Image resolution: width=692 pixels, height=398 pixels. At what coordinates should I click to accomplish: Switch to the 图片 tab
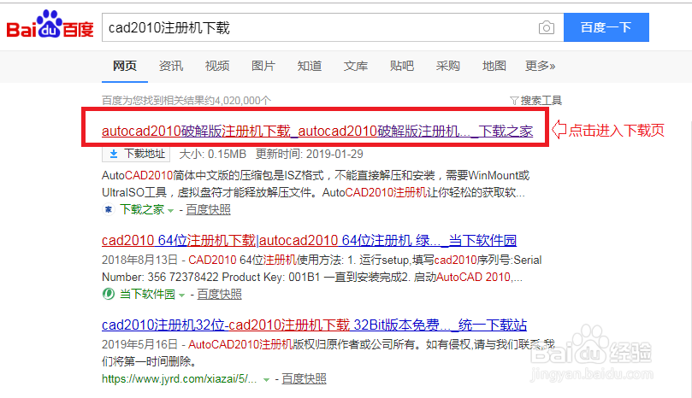click(x=263, y=66)
